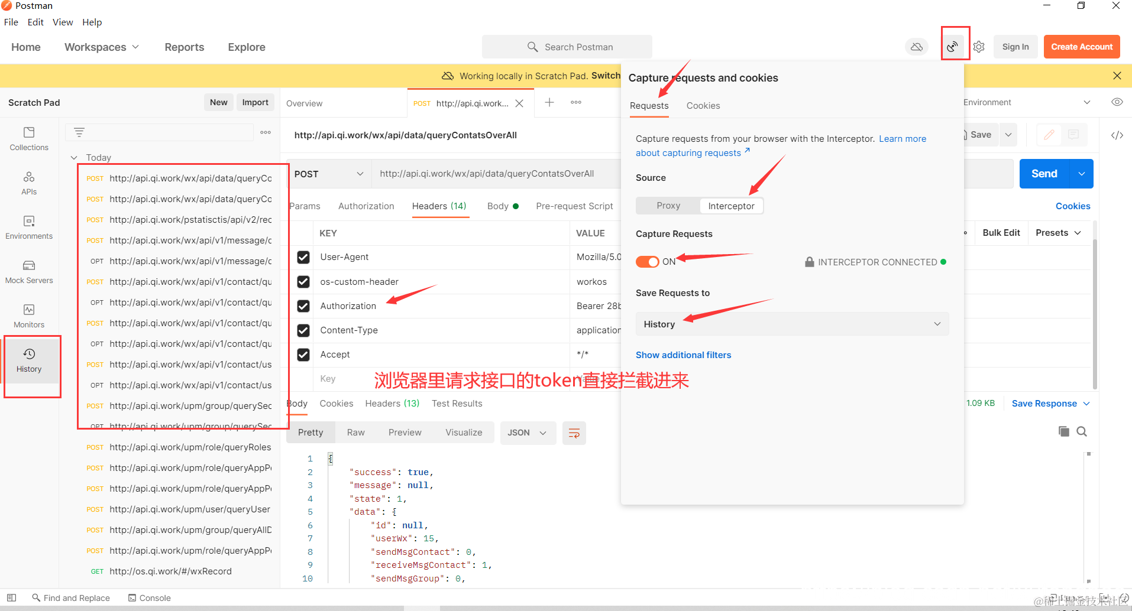
Task: Click the cloud sync offline icon
Action: coord(916,47)
